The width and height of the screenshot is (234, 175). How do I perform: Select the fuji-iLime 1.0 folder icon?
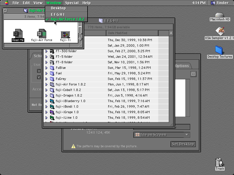coord(52,118)
